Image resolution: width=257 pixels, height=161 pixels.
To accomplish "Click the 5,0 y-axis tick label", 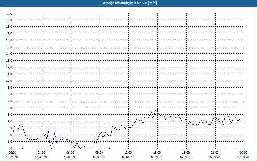I will (x=10, y=114).
